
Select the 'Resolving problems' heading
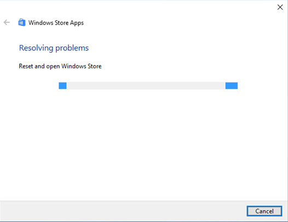[54, 48]
